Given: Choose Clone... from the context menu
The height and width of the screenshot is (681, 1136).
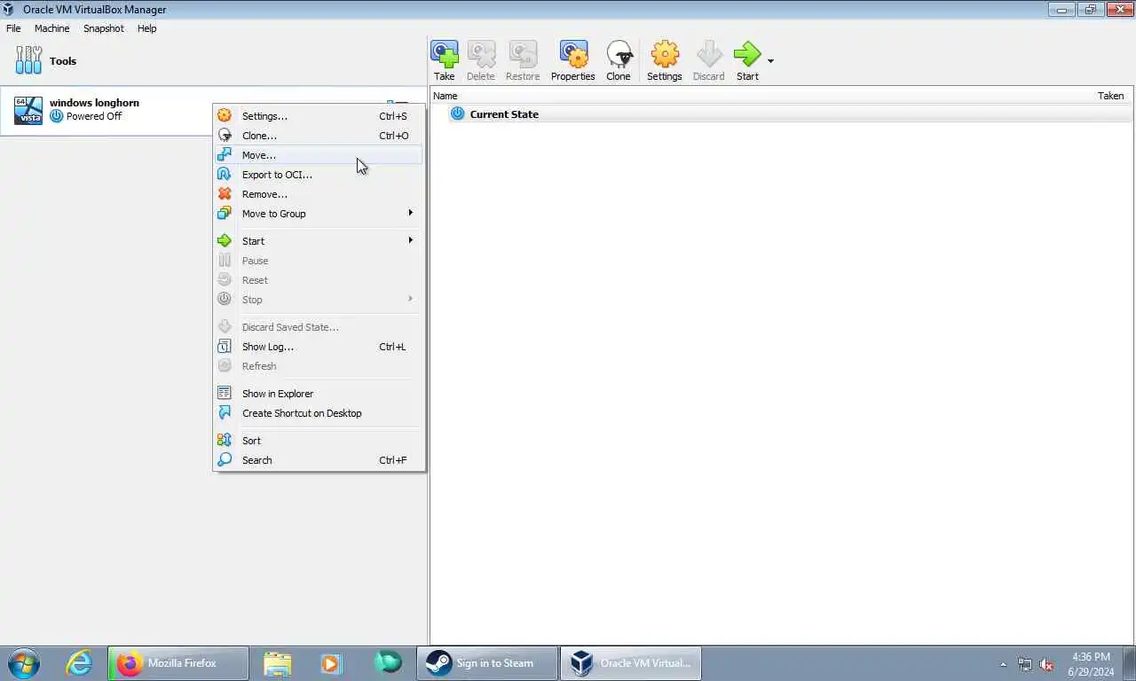Looking at the screenshot, I should tap(319, 136).
